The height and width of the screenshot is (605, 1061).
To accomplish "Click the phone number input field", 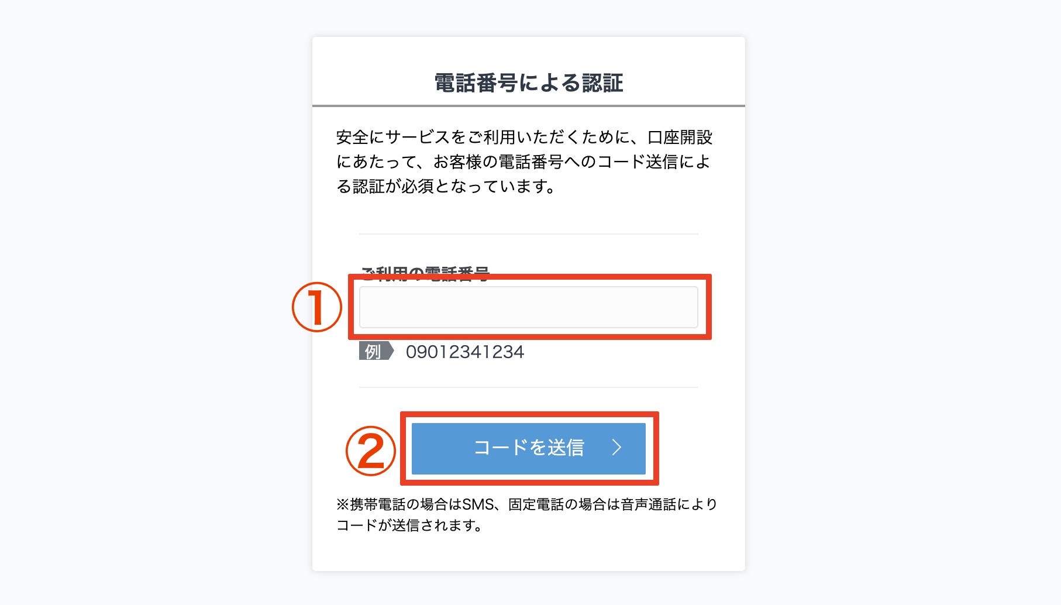I will (528, 307).
